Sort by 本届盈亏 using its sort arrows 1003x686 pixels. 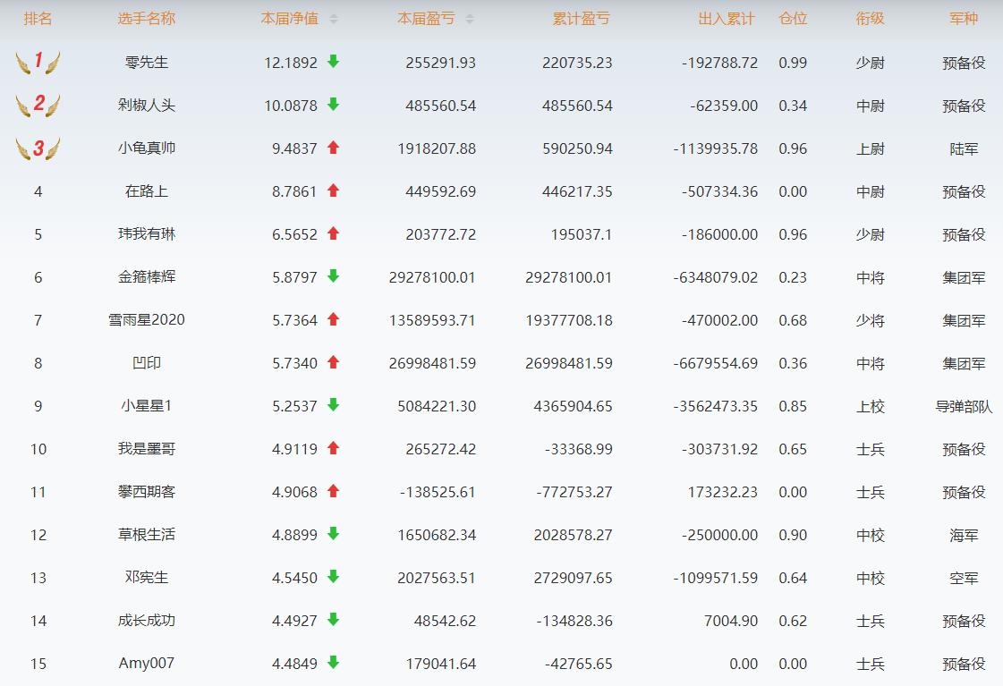click(x=470, y=19)
